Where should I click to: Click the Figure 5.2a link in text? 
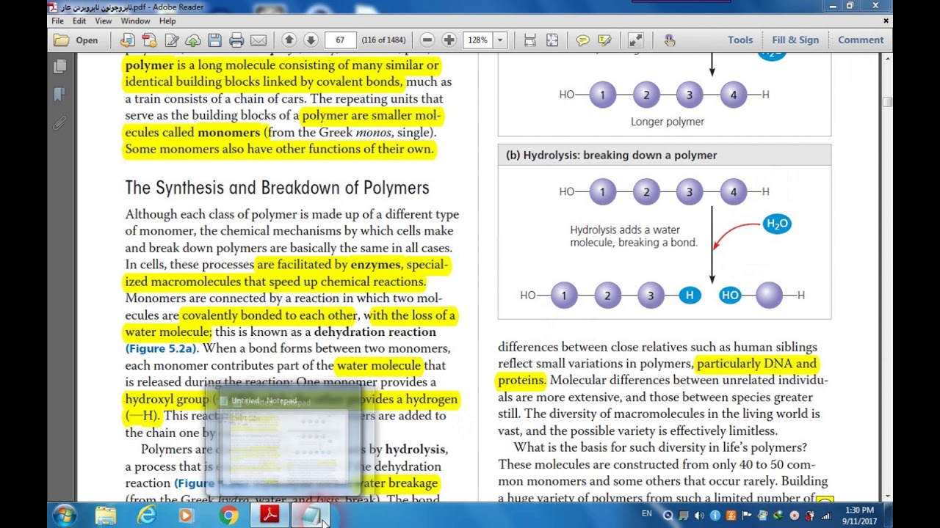pyautogui.click(x=162, y=349)
